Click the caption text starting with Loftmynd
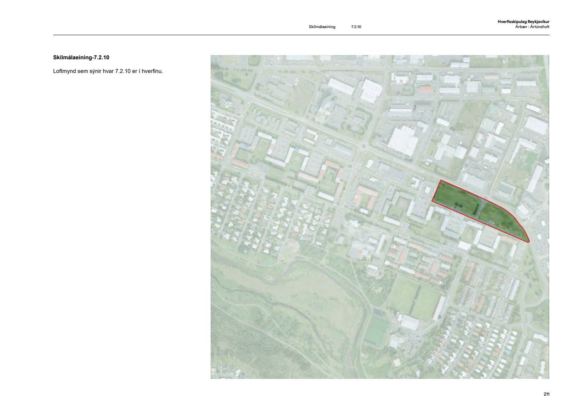The width and height of the screenshot is (585, 414). click(108, 71)
